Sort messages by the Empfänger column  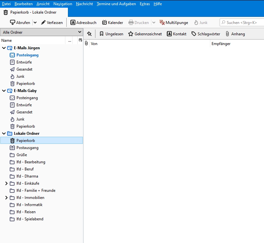[x=237, y=44]
